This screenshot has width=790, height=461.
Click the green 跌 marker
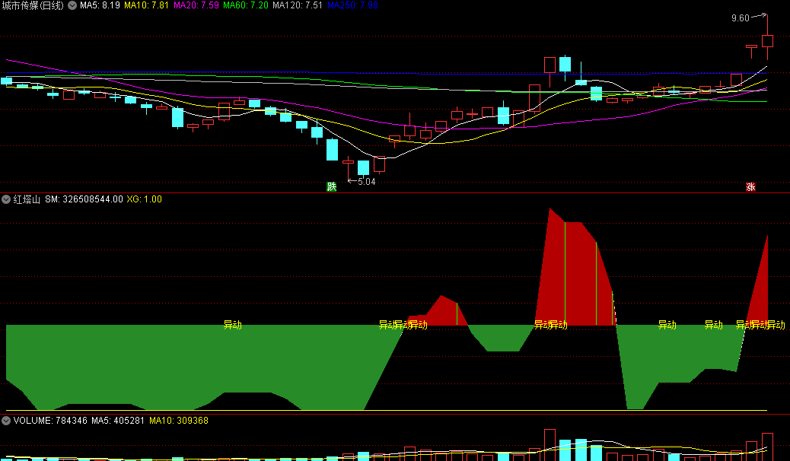(x=332, y=187)
